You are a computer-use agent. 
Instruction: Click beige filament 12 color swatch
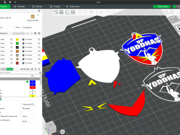tap(17, 59)
